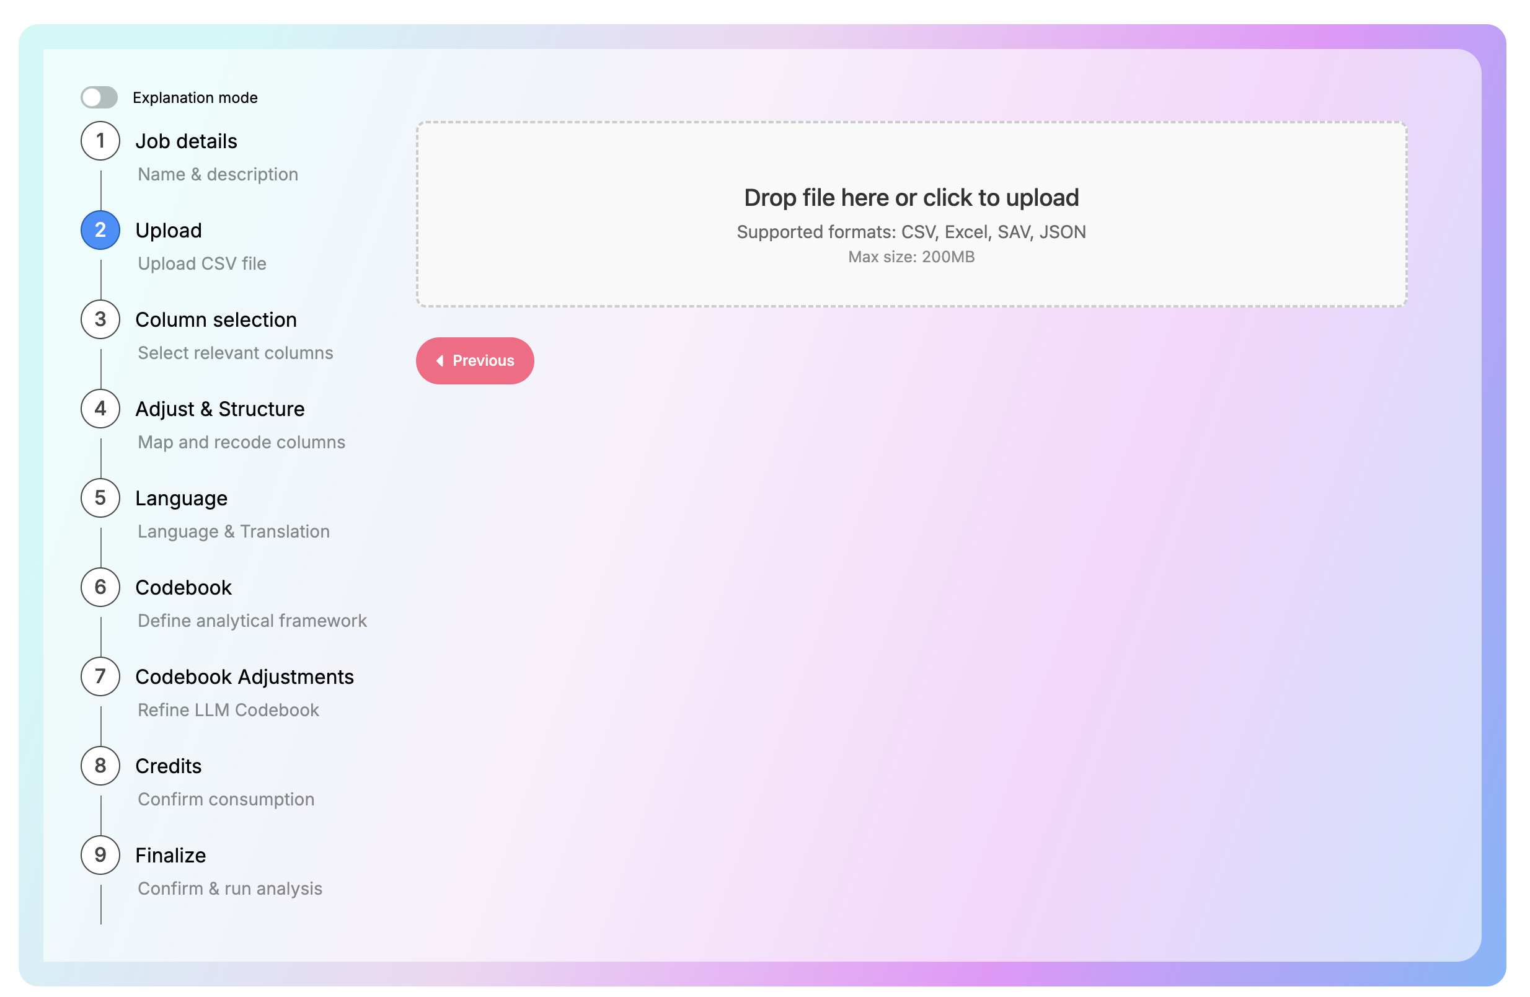Viewport: 1530px width, 997px height.
Task: Click the back arrow inside Previous button
Action: (441, 361)
